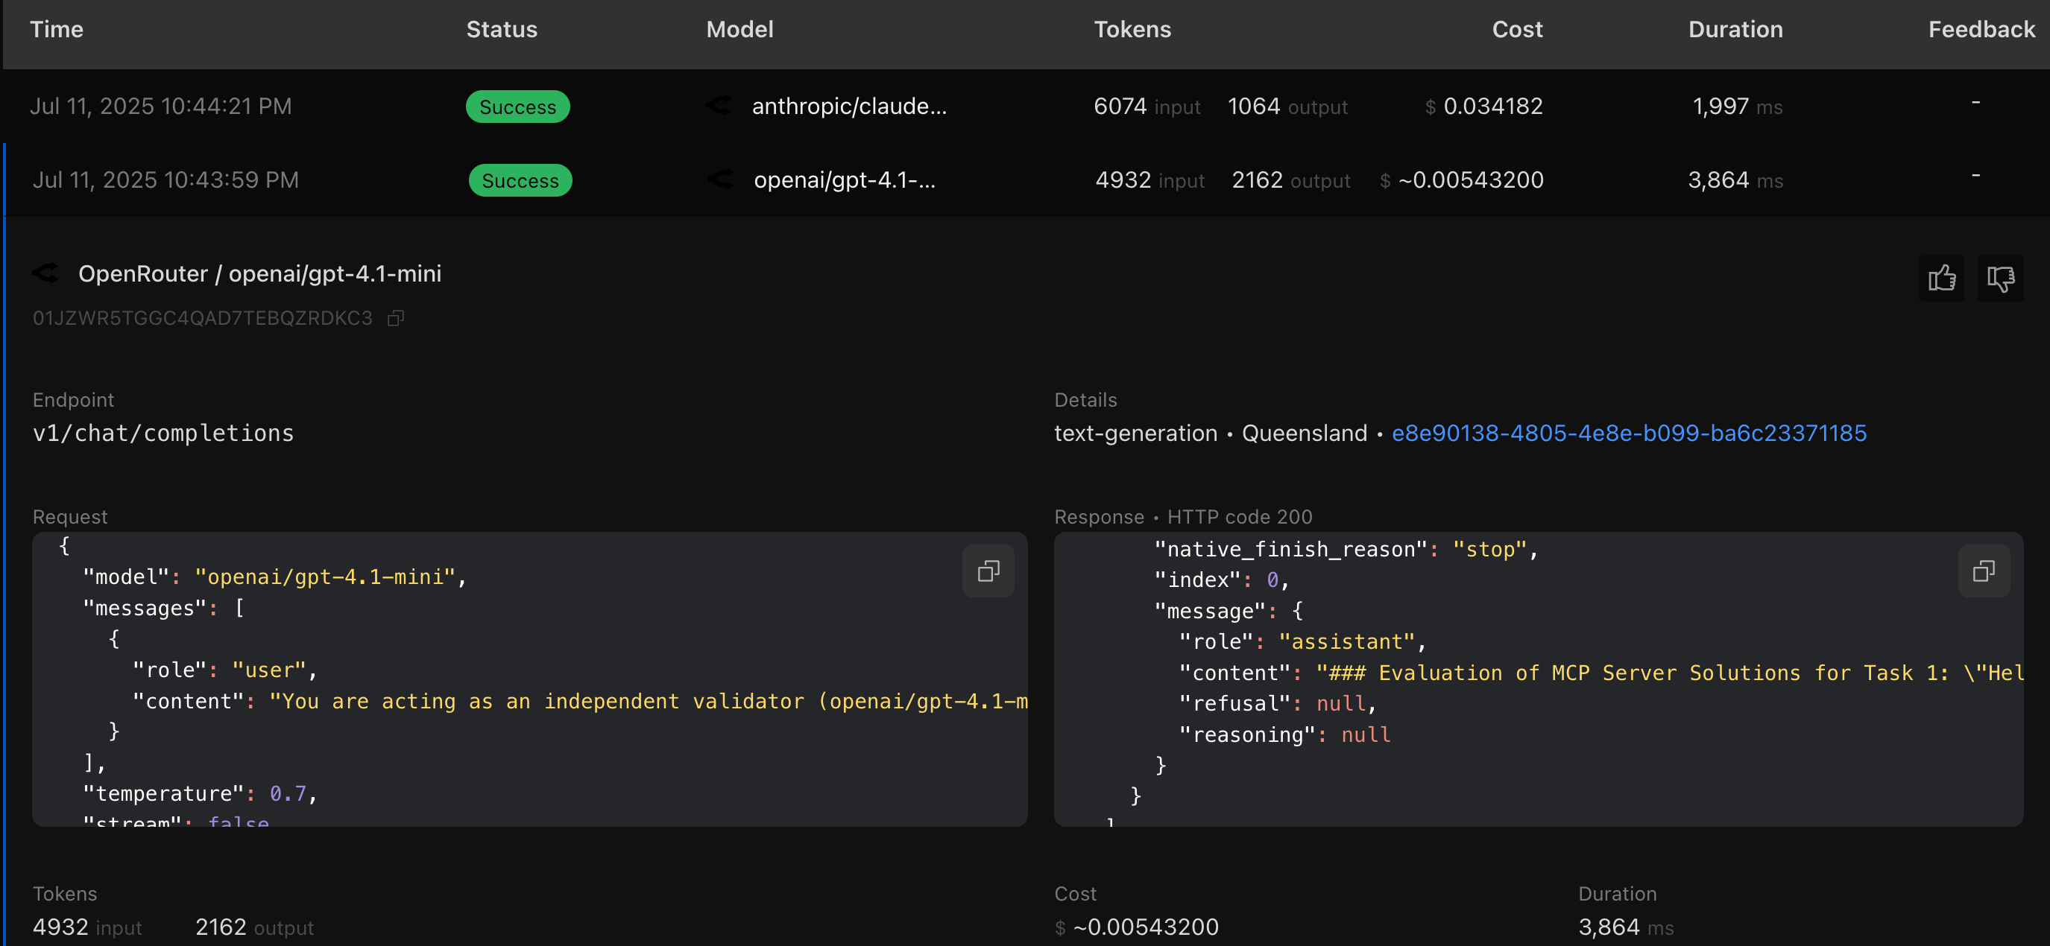Collapse the Jul 11 10:43:59 PM row

click(x=1026, y=180)
